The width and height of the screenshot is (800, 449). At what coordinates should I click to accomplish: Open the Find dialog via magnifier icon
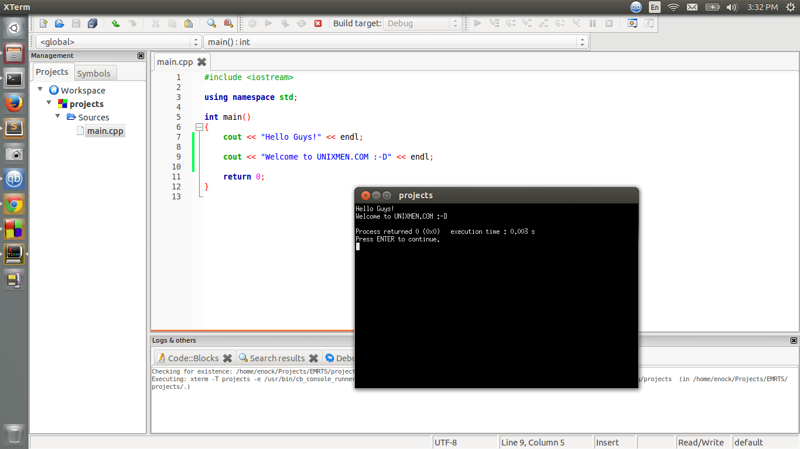(211, 23)
